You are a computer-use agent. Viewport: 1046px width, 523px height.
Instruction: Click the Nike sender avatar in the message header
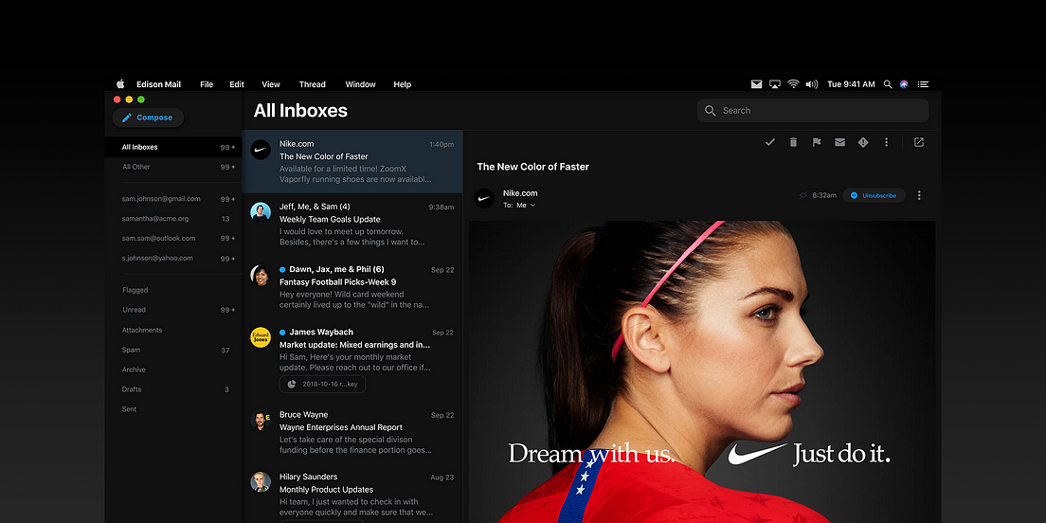(x=484, y=198)
